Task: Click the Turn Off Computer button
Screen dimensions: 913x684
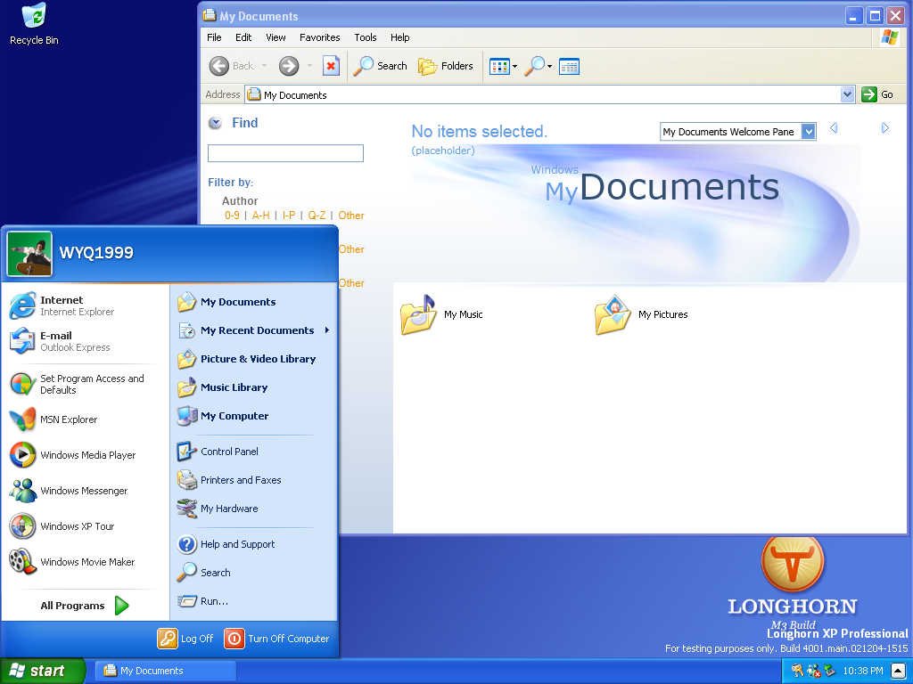Action: pos(278,639)
